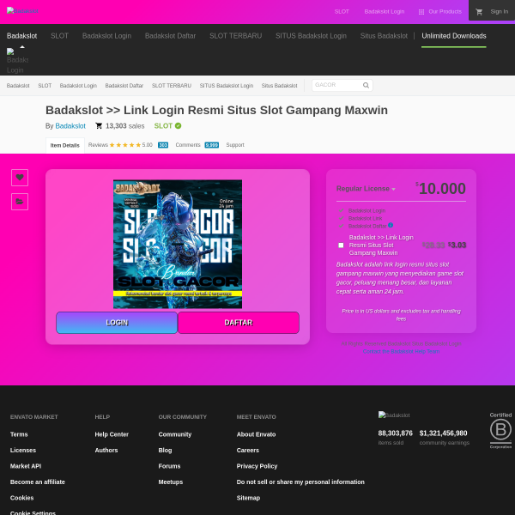Open the Licenses footer link
This screenshot has width=515, height=515.
(23, 450)
